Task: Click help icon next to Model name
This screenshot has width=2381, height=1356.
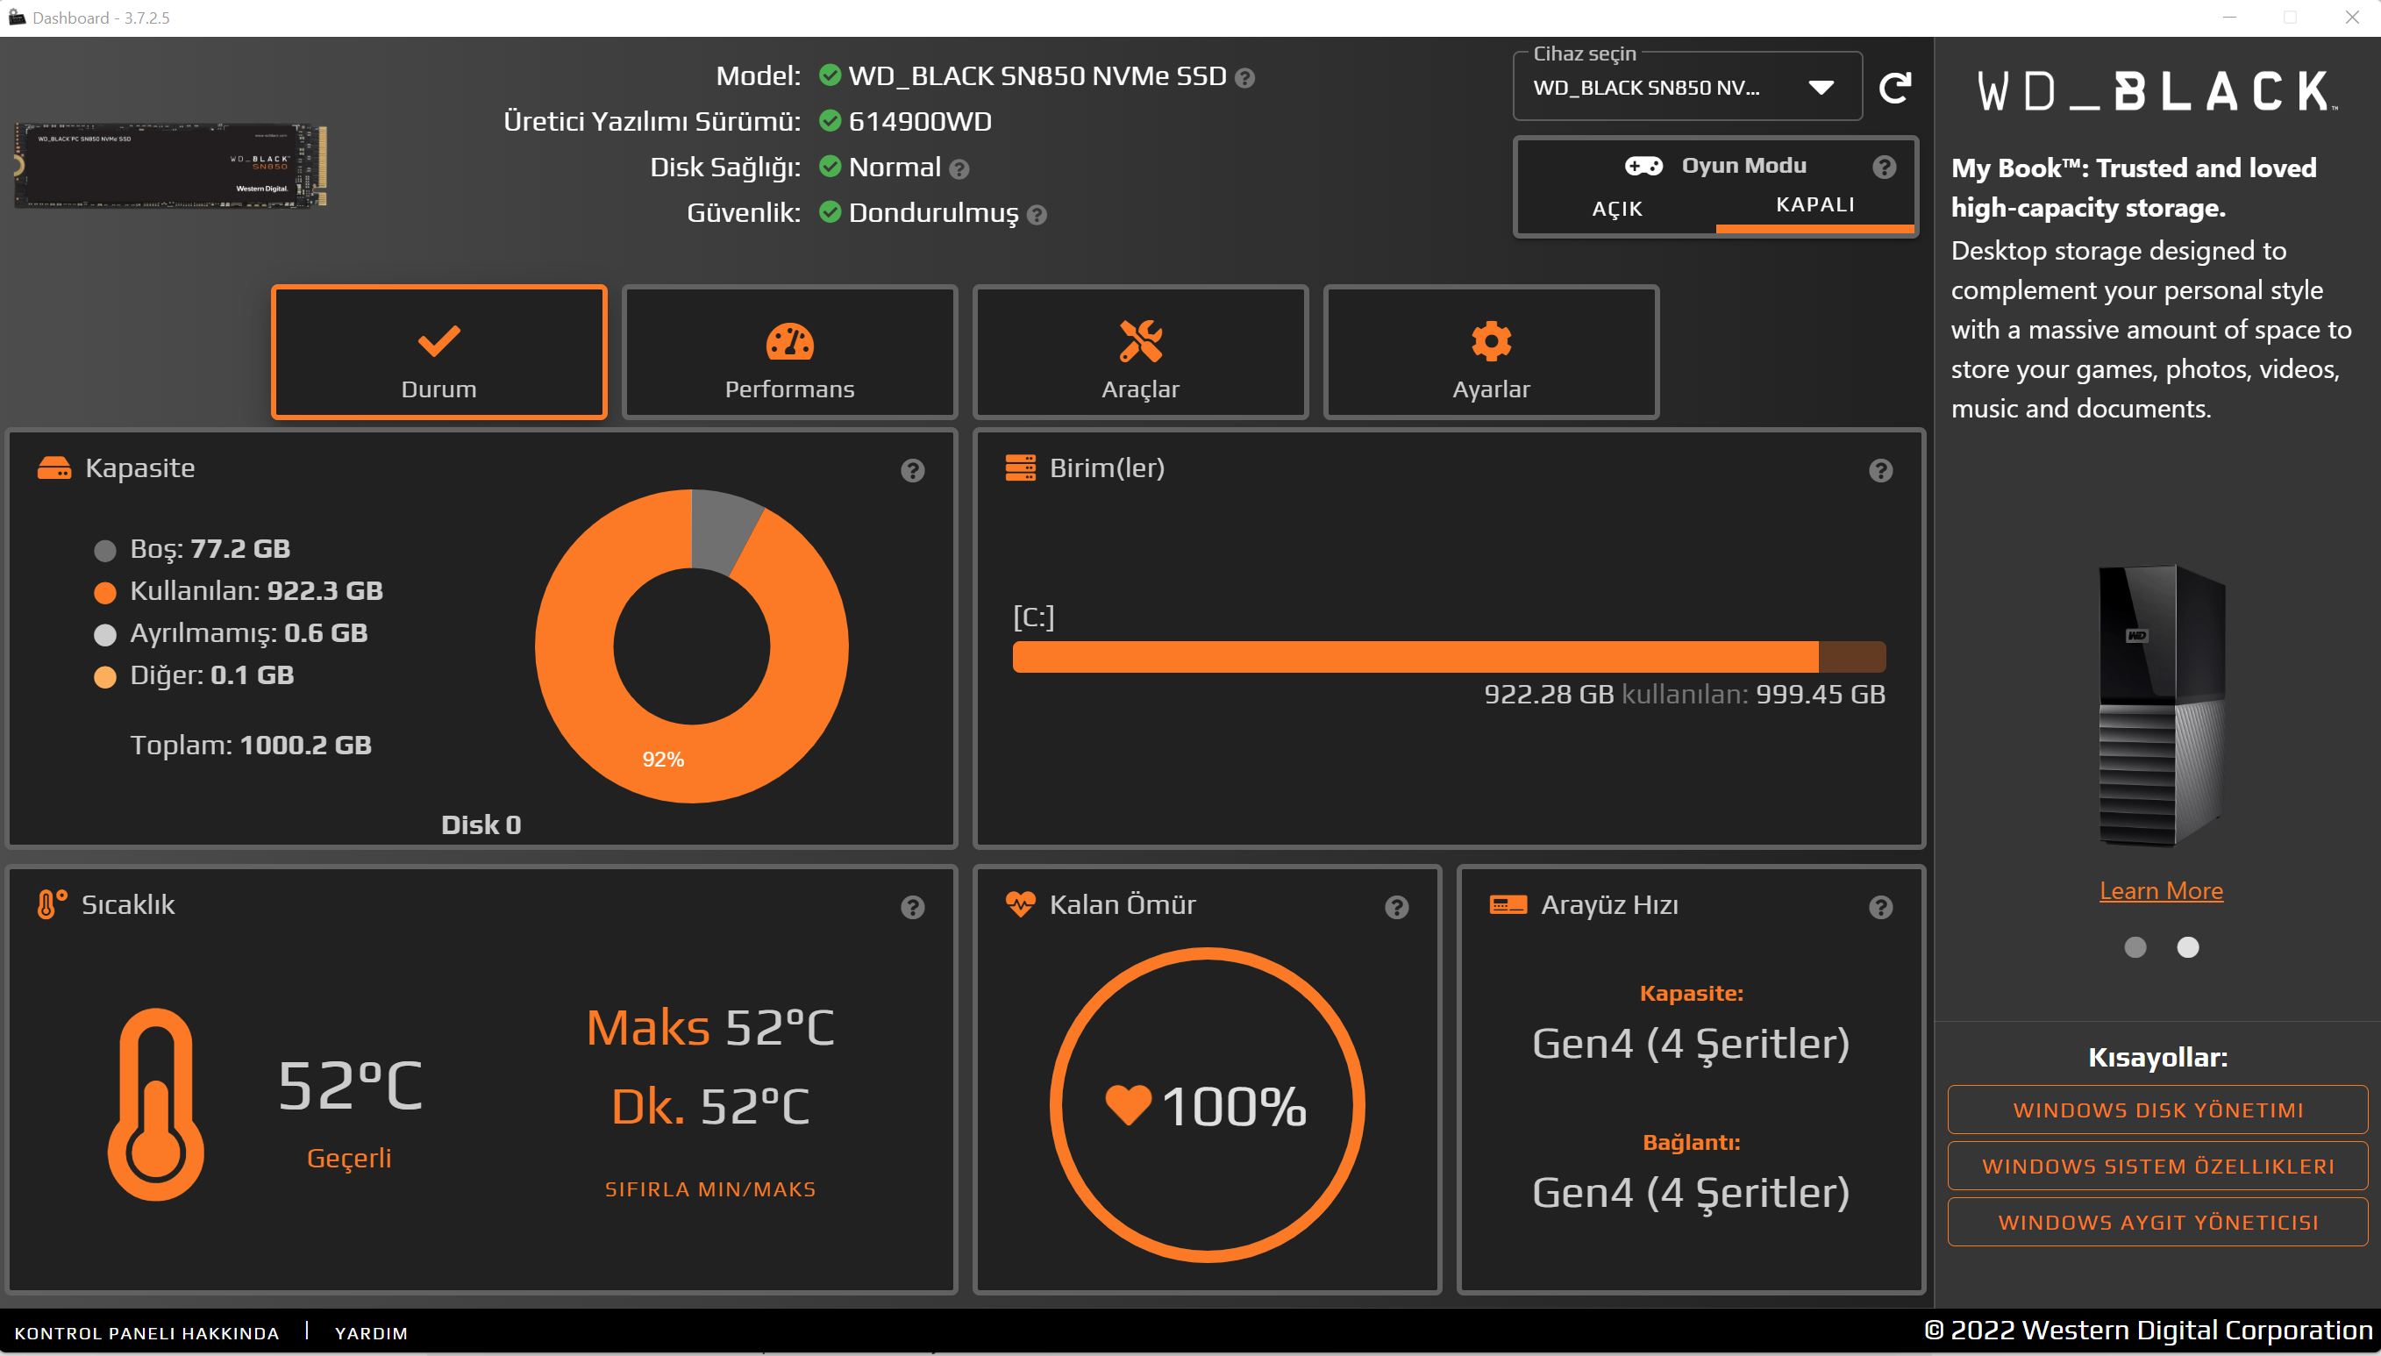Action: tap(1244, 78)
